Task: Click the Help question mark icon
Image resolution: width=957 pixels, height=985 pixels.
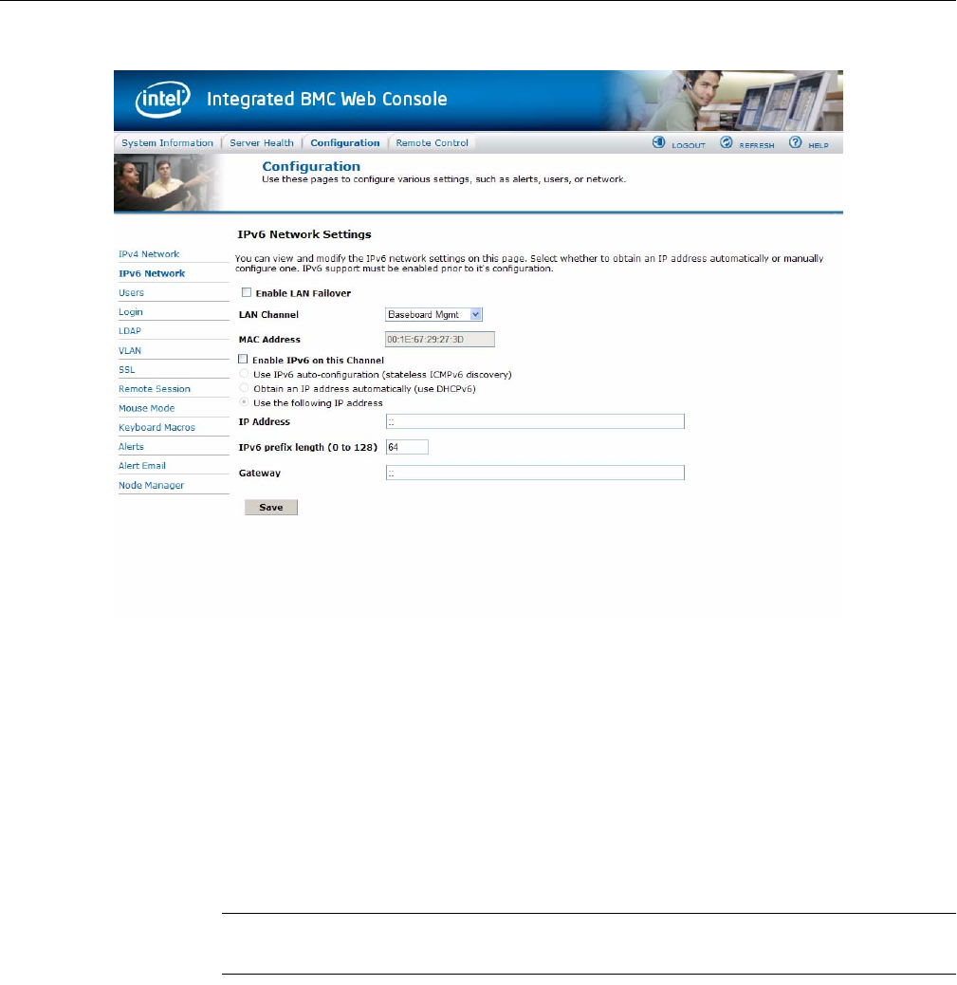Action: 795,142
